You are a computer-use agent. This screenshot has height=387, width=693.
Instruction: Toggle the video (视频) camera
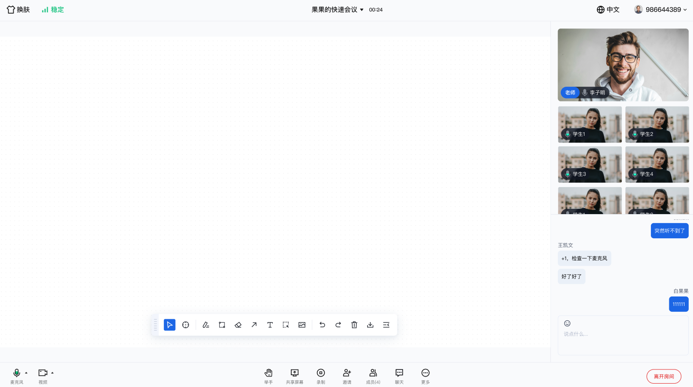[43, 376]
